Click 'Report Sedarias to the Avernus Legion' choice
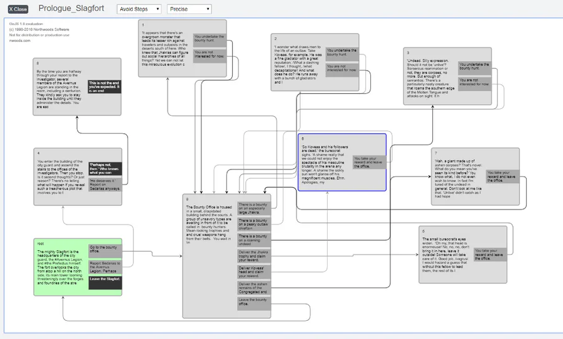This screenshot has height=339, width=563. (105, 267)
